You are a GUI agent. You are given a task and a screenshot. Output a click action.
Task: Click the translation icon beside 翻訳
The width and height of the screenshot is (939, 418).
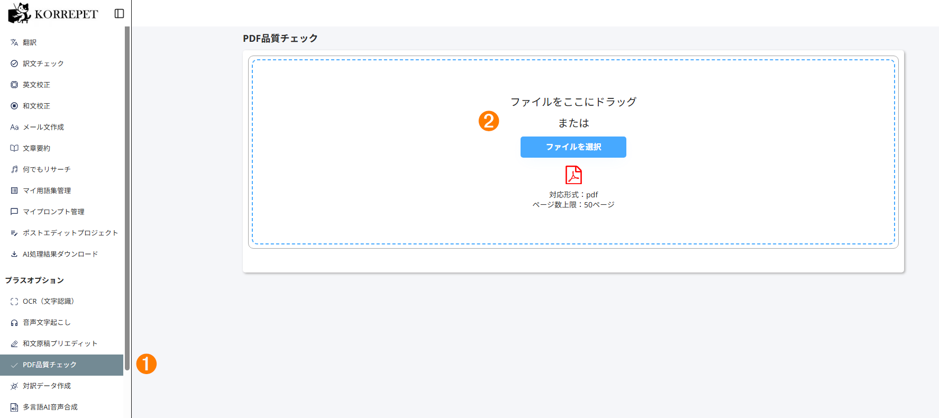14,42
